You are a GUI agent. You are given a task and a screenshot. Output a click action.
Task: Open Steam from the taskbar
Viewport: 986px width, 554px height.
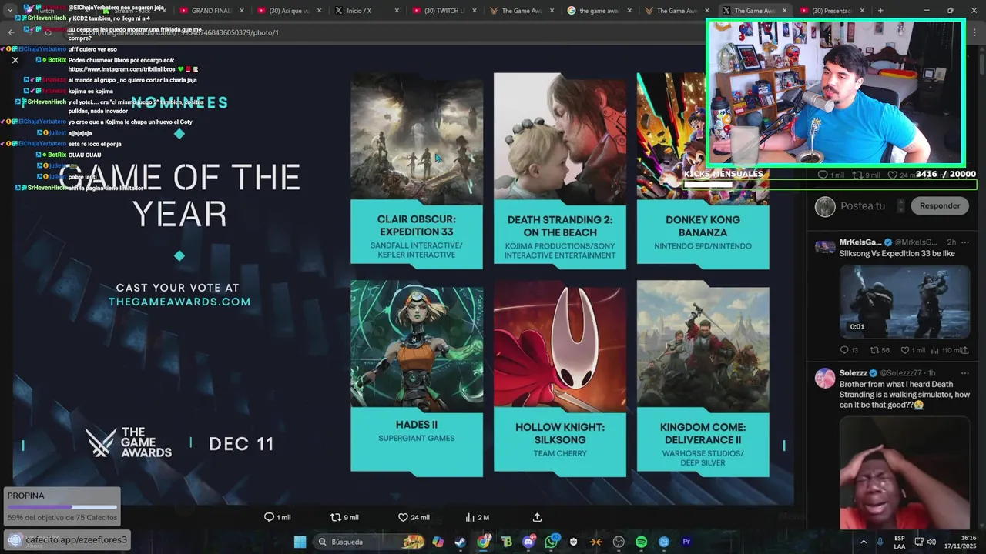460,542
